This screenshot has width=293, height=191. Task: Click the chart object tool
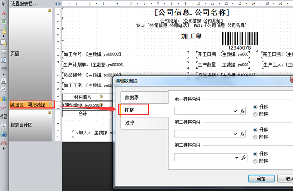coord(3,98)
